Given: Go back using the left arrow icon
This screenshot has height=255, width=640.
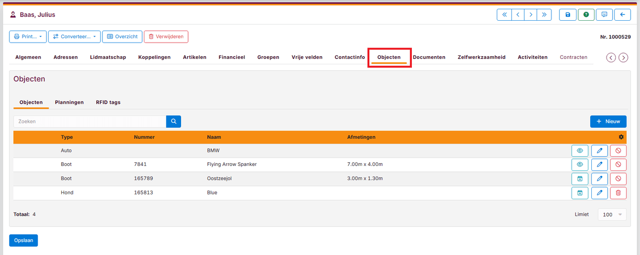Looking at the screenshot, I should click(x=622, y=15).
